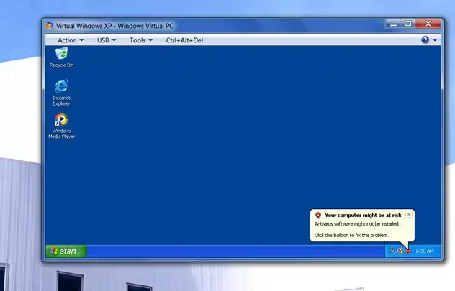This screenshot has height=291, width=455.
Task: Open the Recycle Bin desktop icon
Action: pyautogui.click(x=61, y=57)
